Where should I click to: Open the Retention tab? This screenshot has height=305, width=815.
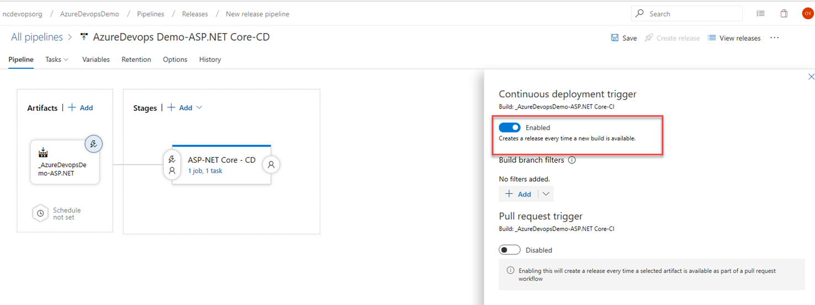tap(136, 59)
